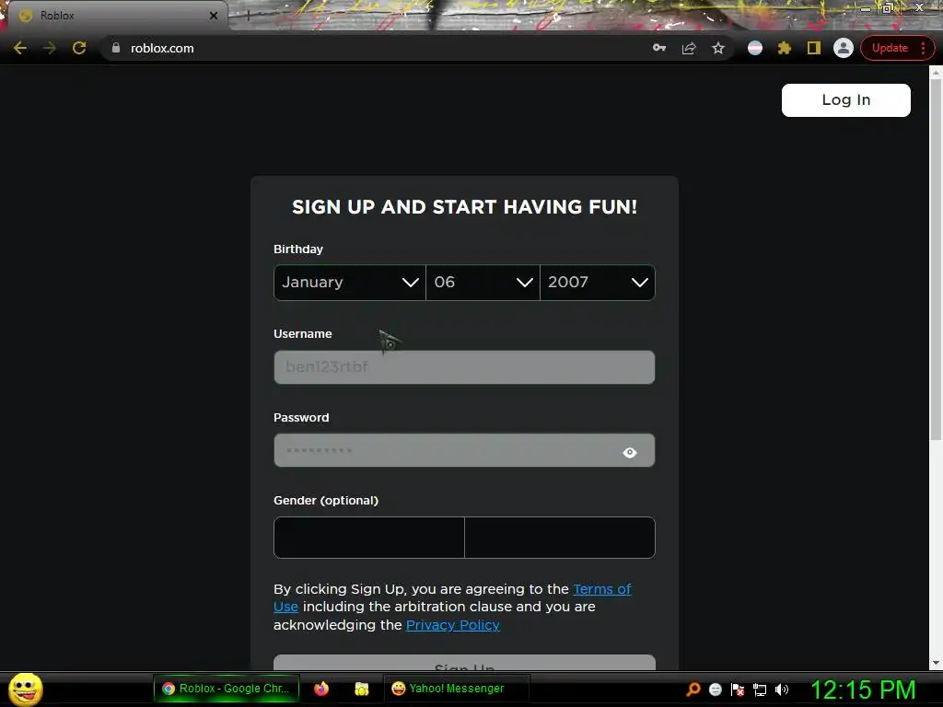Image resolution: width=943 pixels, height=707 pixels.
Task: View site info via the lock icon
Action: click(116, 48)
